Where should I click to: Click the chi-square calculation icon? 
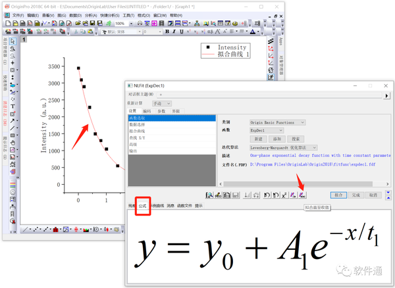(284, 195)
